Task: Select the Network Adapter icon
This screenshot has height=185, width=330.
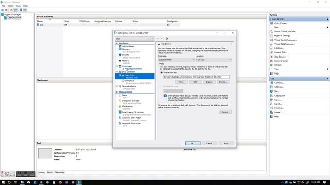Action: click(x=120, y=86)
